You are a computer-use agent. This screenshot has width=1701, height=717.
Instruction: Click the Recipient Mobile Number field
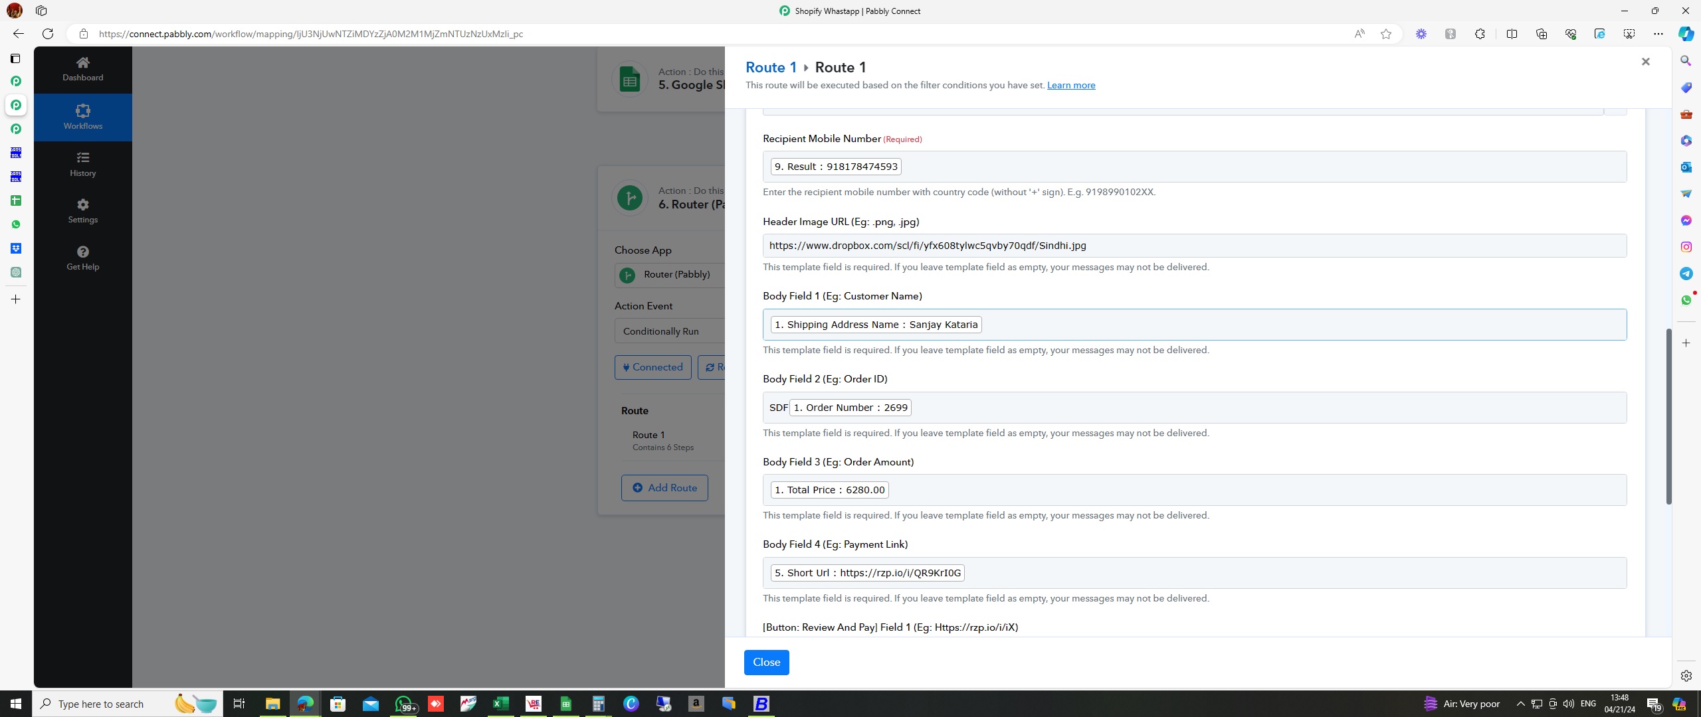click(1194, 167)
